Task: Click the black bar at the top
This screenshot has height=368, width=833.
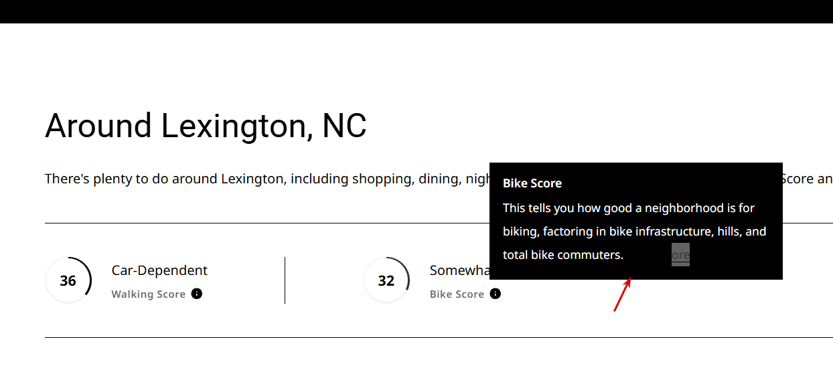Action: (x=416, y=11)
